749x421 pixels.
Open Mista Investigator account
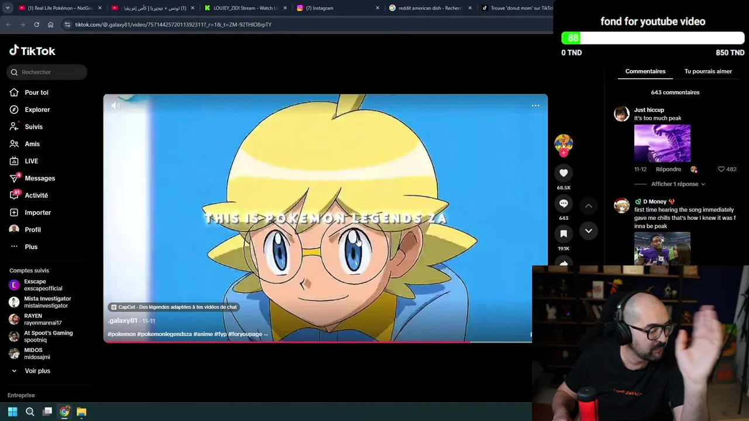46,302
